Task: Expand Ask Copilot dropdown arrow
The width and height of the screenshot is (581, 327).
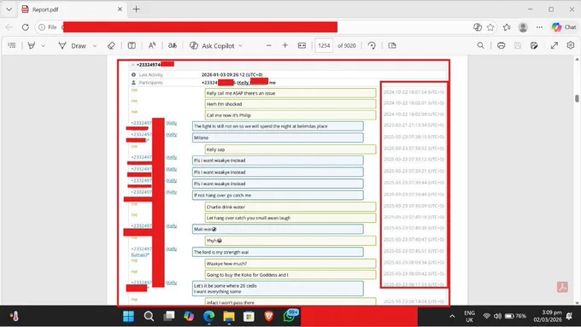Action: point(240,46)
